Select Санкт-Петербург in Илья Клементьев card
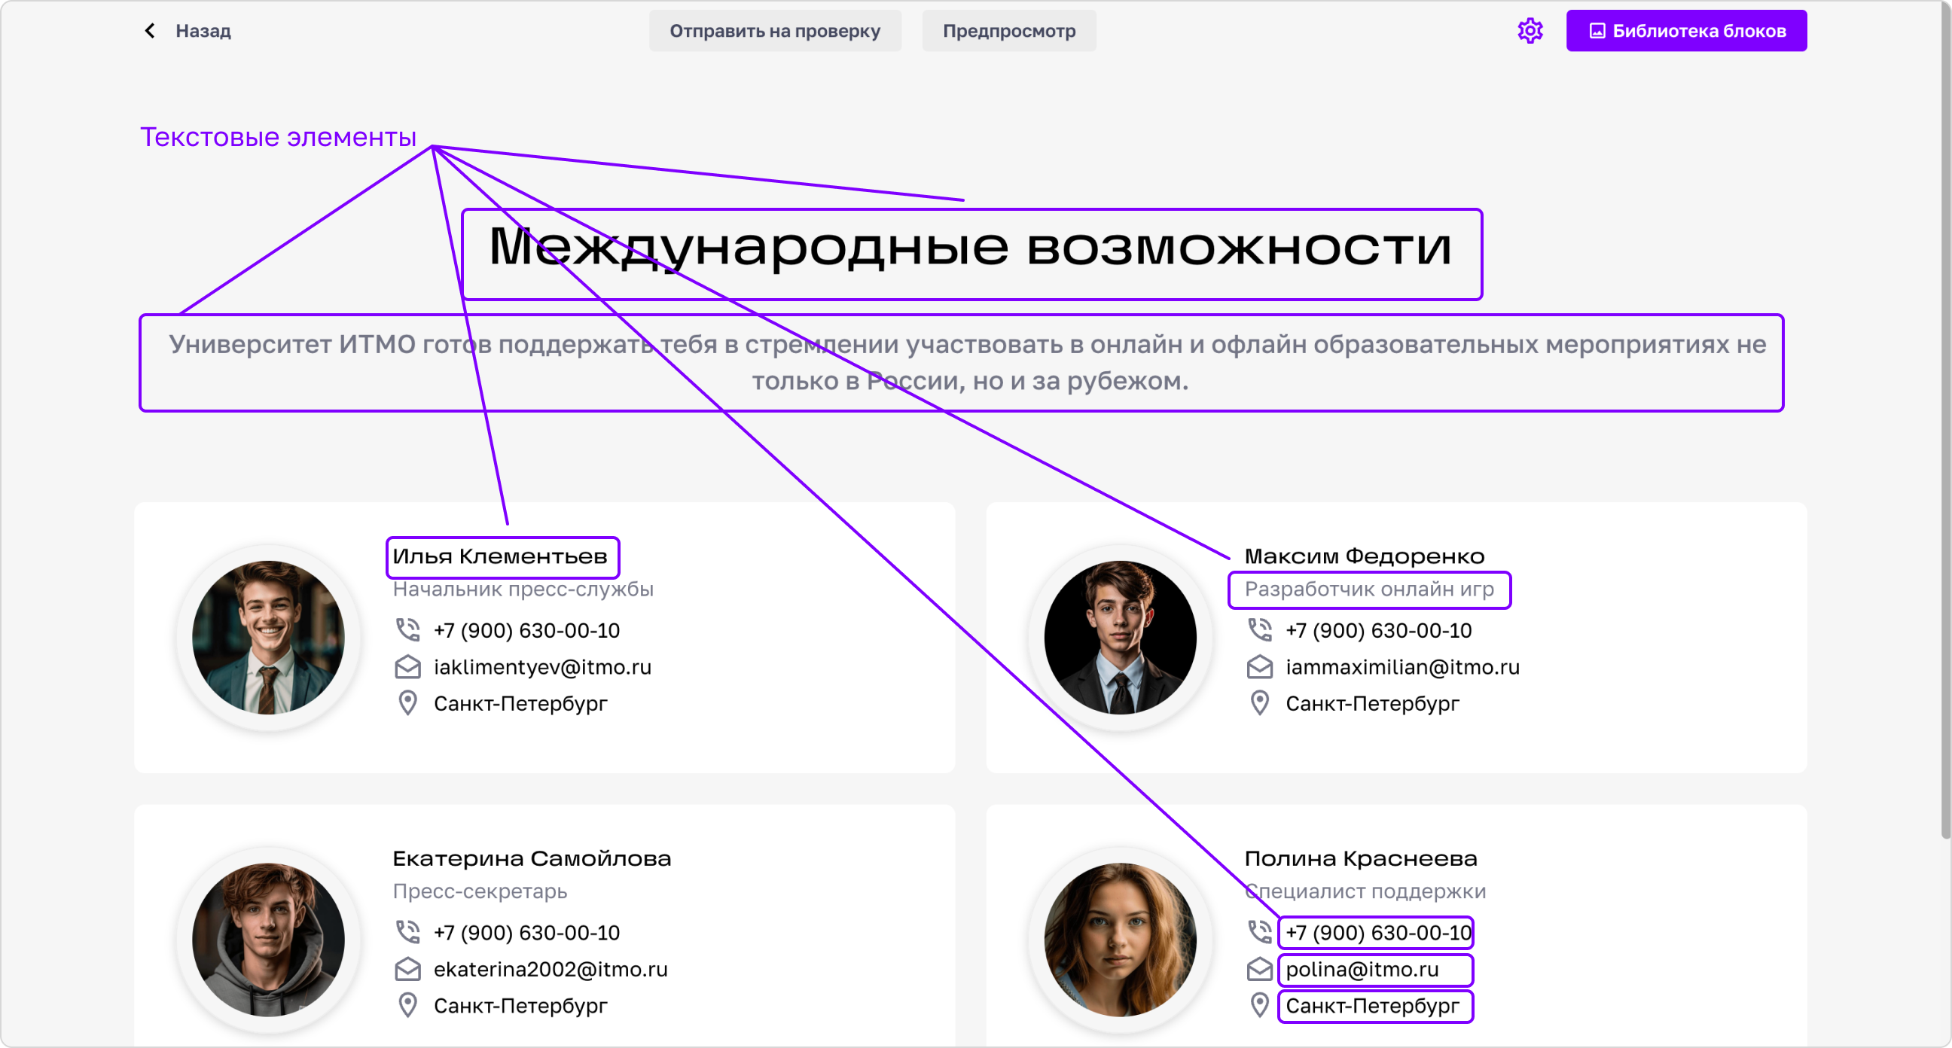Screen dimensions: 1952x1048 tap(520, 704)
